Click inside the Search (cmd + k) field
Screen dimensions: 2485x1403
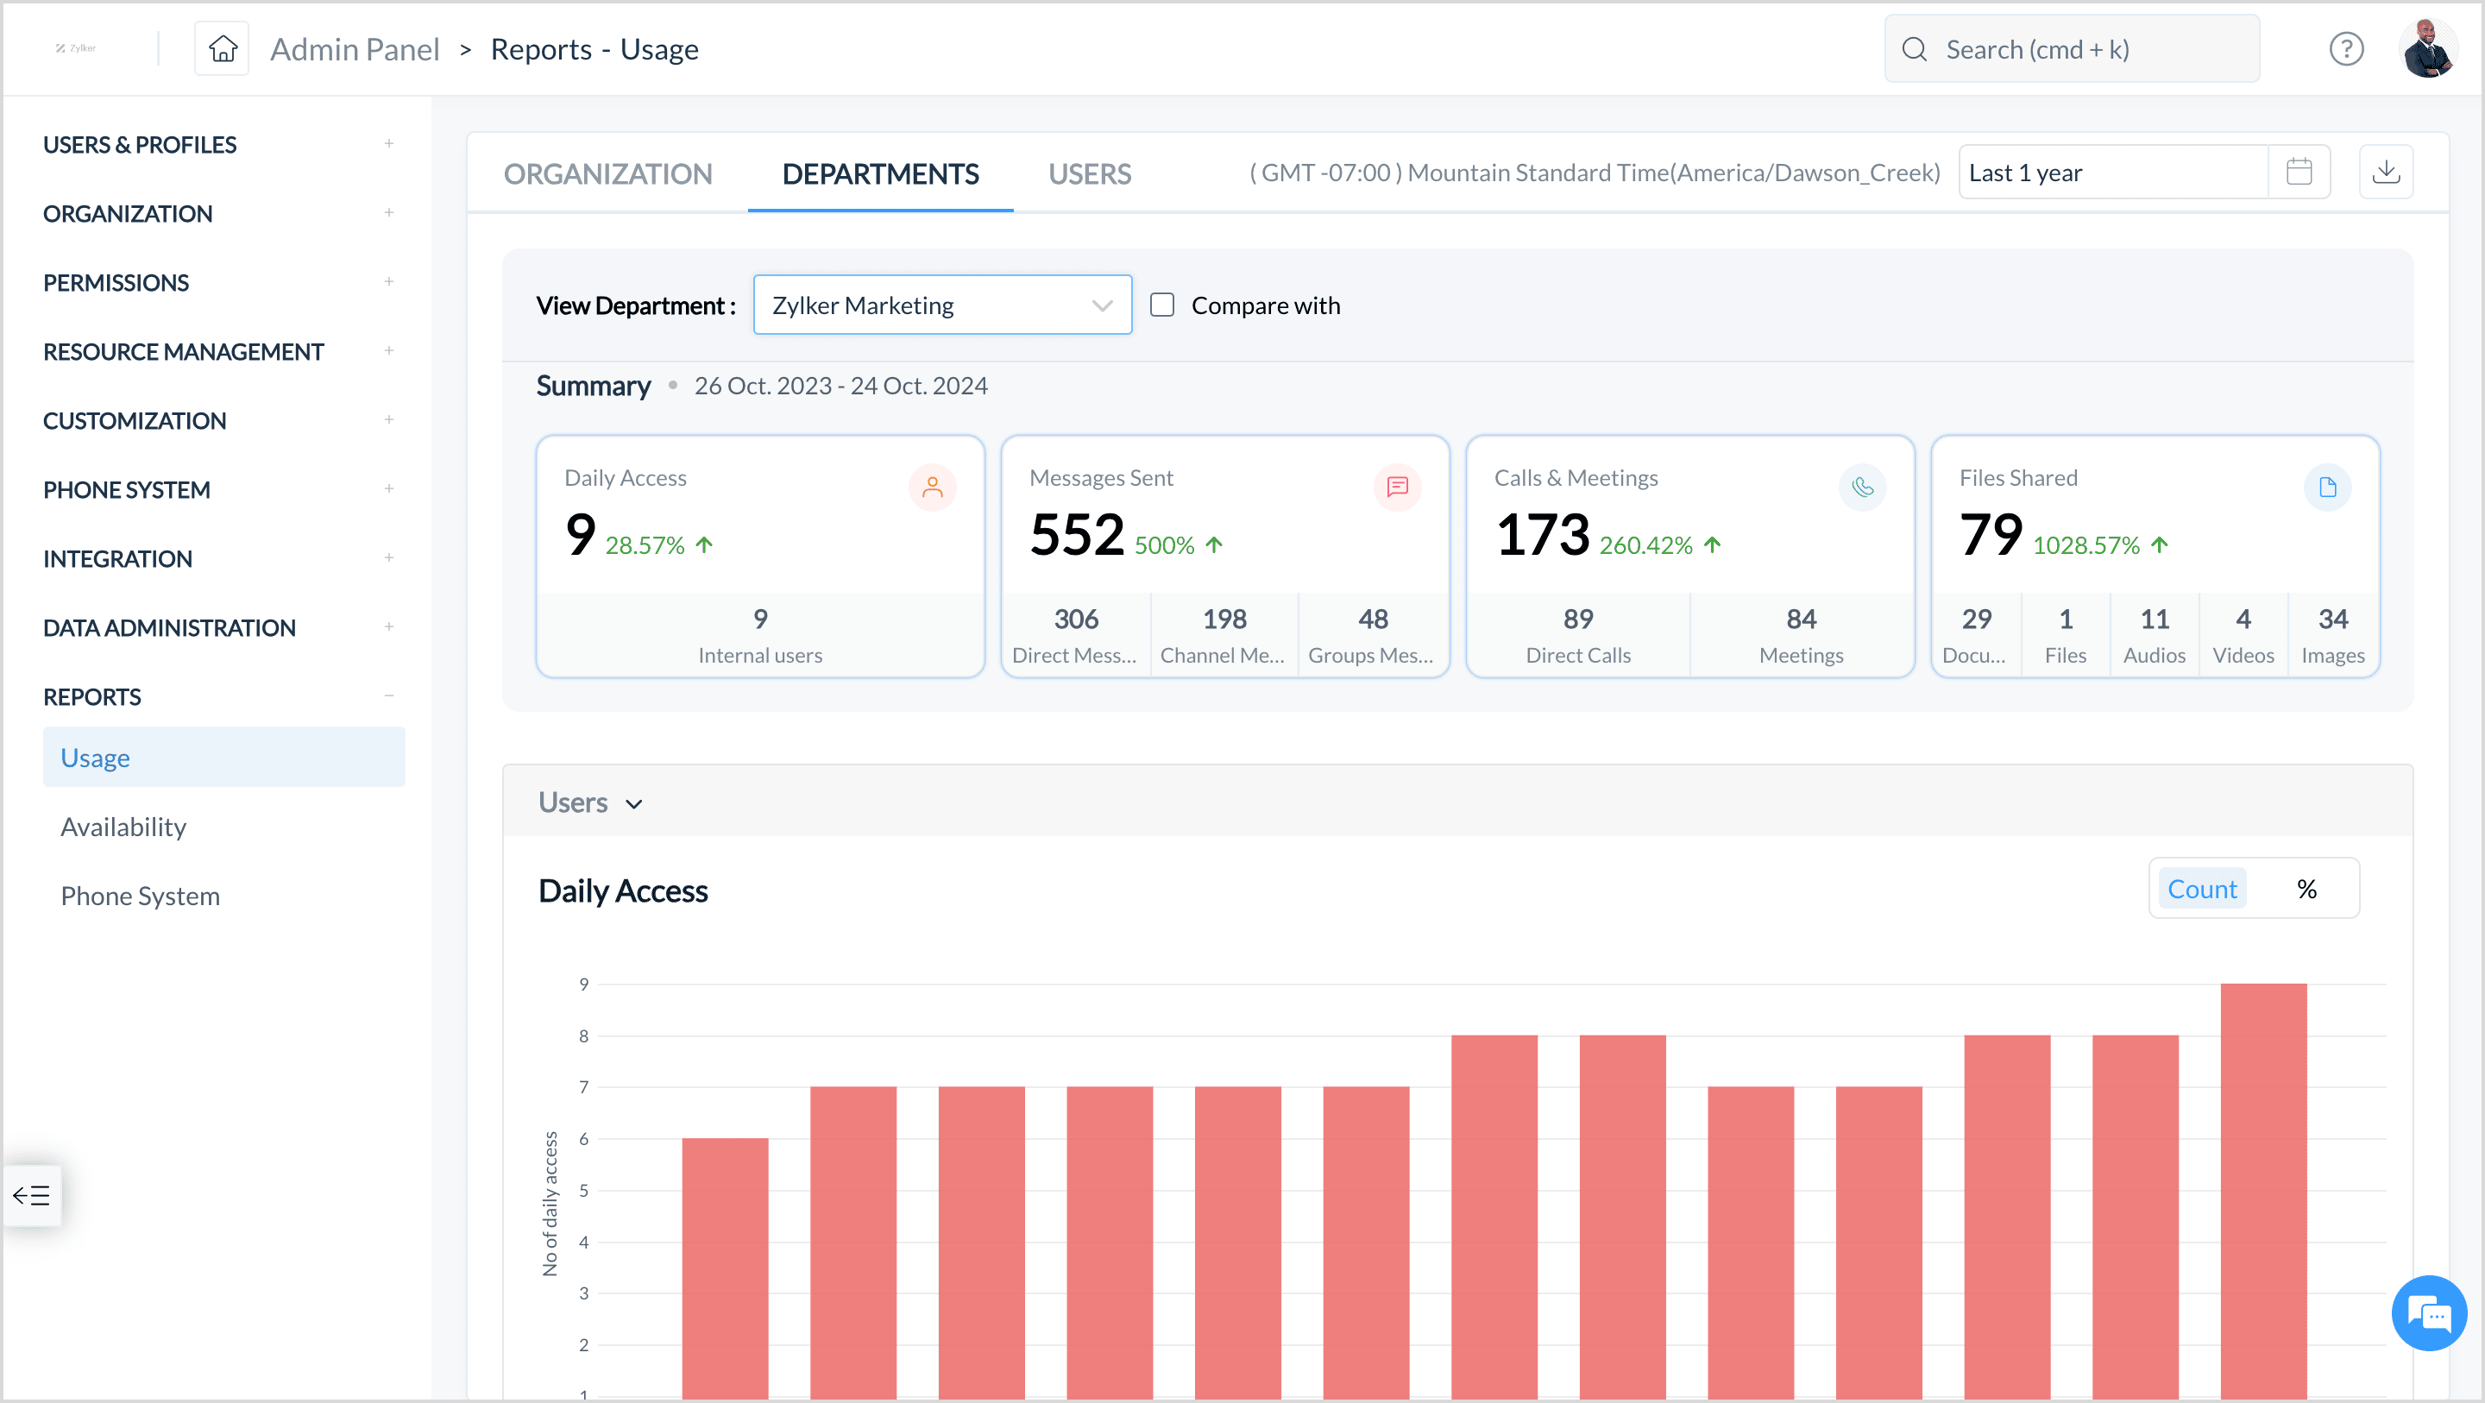click(2071, 49)
